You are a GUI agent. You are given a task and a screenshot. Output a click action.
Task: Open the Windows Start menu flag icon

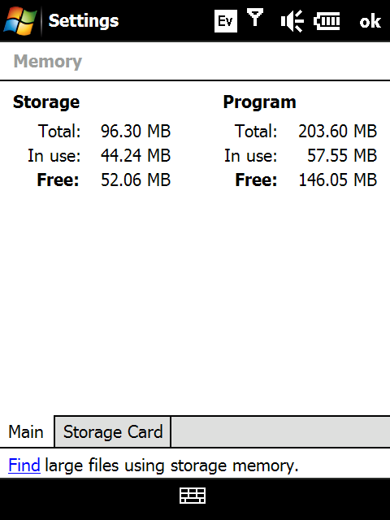19,20
